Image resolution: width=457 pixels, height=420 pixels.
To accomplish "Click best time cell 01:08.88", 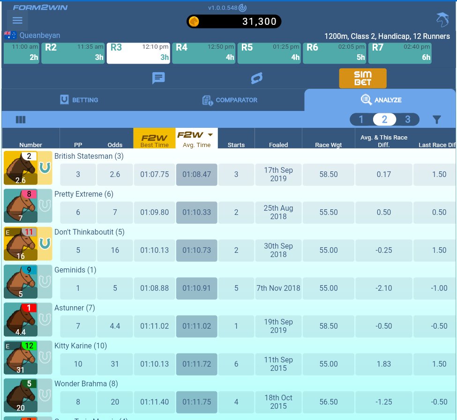I will [x=155, y=288].
